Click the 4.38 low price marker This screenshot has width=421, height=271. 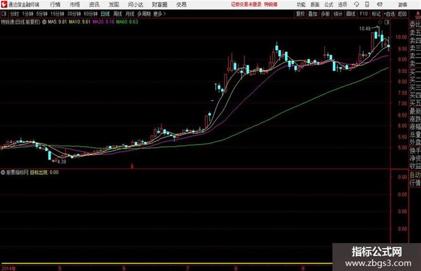(x=62, y=162)
